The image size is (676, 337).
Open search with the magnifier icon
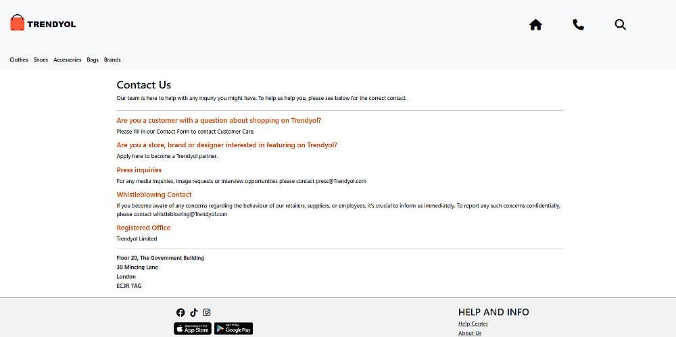[621, 25]
